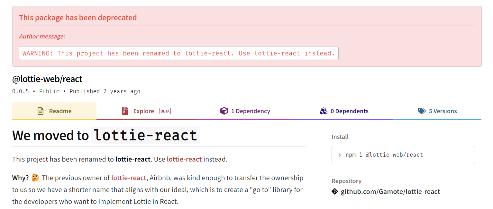The width and height of the screenshot is (493, 209).
Task: Click the deprecation warning message box
Action: click(x=178, y=53)
